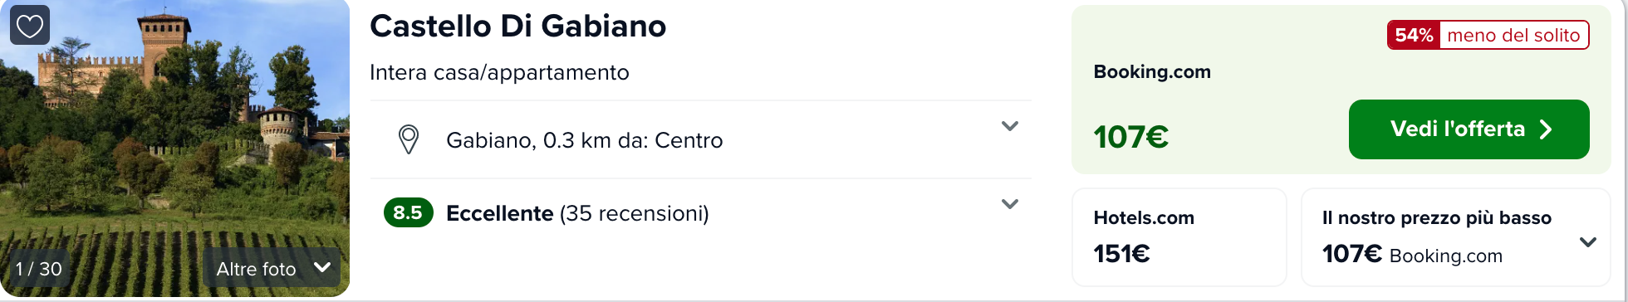
Task: Click the 54% discount badge
Action: coord(1414,35)
